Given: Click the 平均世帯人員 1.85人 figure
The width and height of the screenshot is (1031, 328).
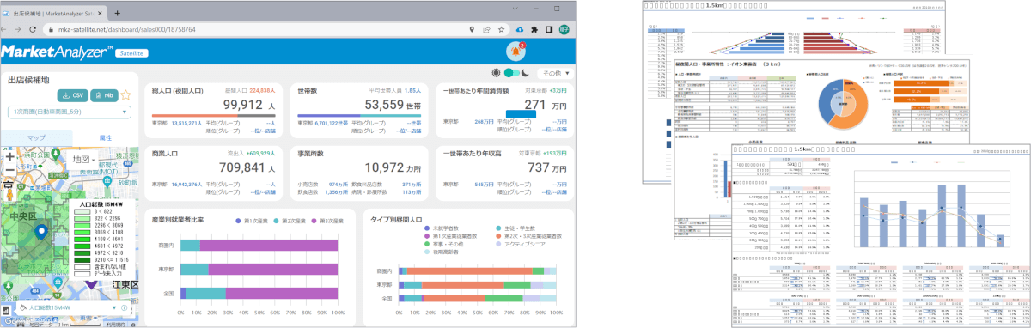Looking at the screenshot, I should click(x=395, y=90).
